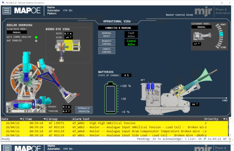Click the PAYOUT 0.1 m value
The height and width of the screenshot is (151, 234).
pyautogui.click(x=67, y=107)
